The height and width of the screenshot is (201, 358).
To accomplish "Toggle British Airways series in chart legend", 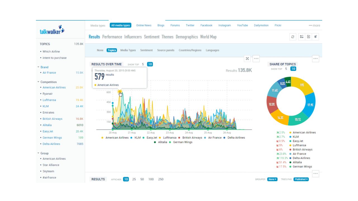I will 190,138.
